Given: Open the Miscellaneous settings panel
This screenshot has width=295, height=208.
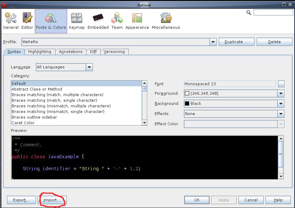Looking at the screenshot, I should coord(165,20).
